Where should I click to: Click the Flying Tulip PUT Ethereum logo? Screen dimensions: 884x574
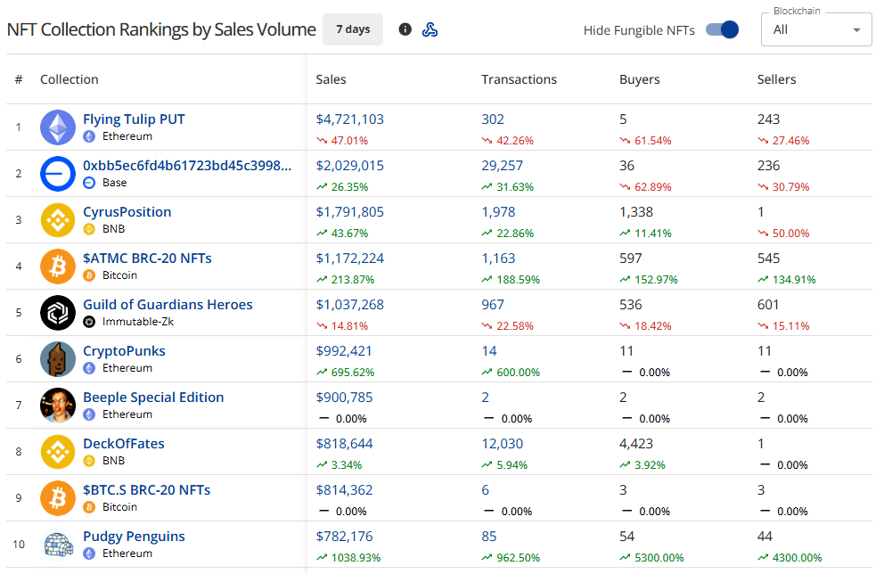[x=58, y=127]
